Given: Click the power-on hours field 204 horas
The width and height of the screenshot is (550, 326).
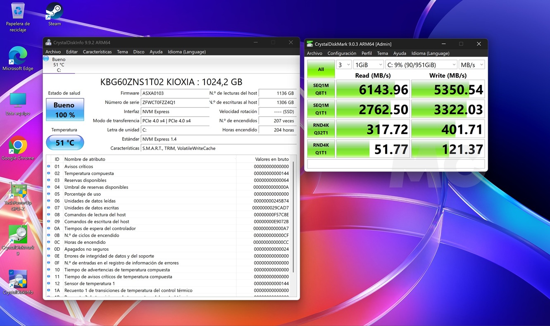Looking at the screenshot, I should pos(277,130).
